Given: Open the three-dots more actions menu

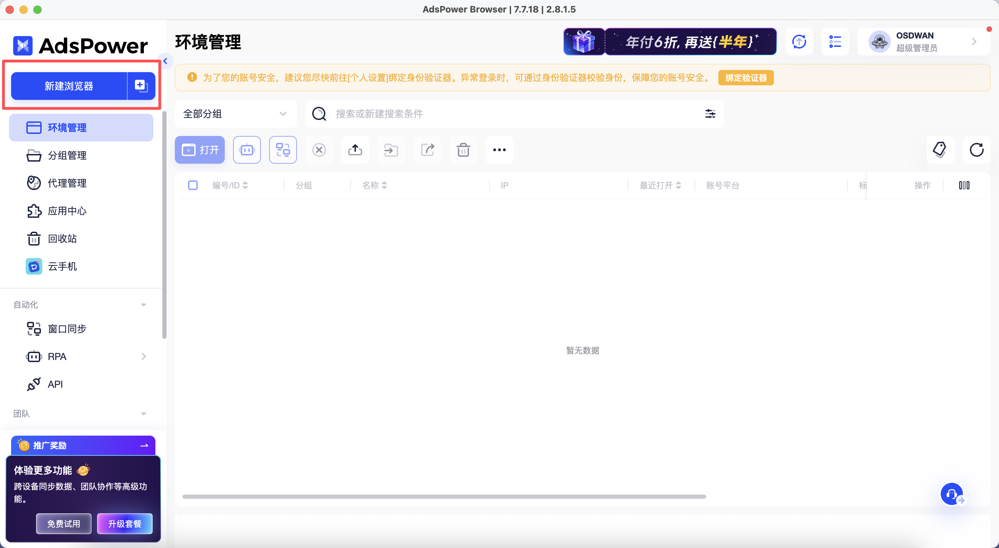Looking at the screenshot, I should (499, 150).
